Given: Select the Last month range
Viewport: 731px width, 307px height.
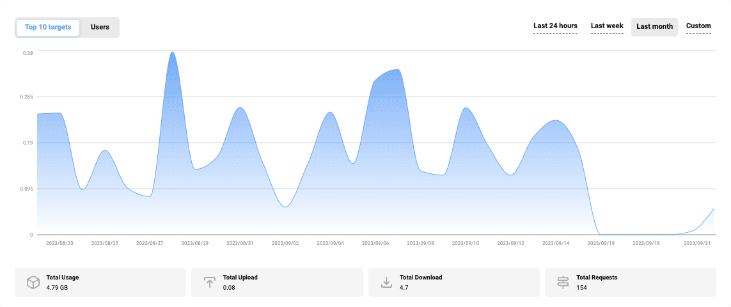Looking at the screenshot, I should pos(654,27).
